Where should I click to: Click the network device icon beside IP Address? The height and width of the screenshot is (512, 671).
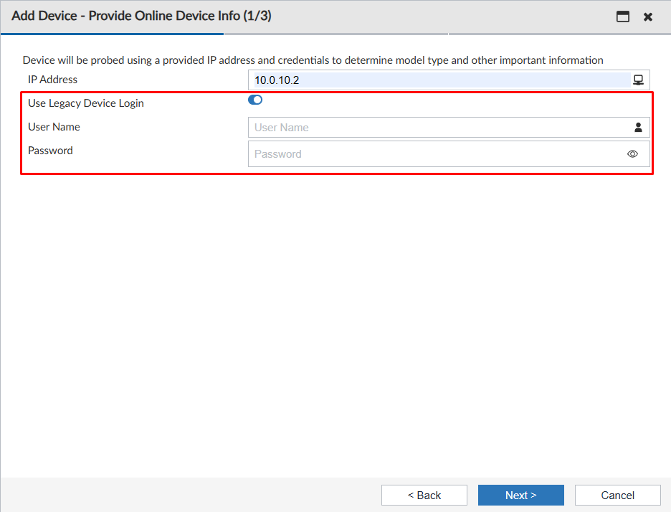coord(638,80)
